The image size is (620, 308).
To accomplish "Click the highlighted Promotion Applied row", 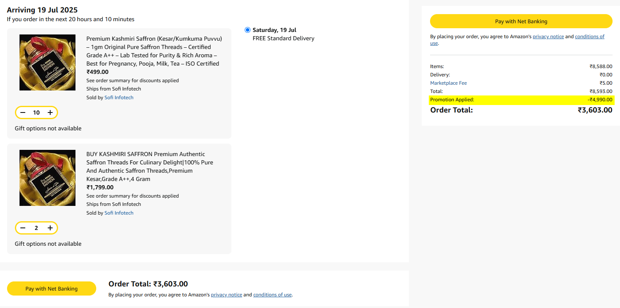I will point(521,100).
